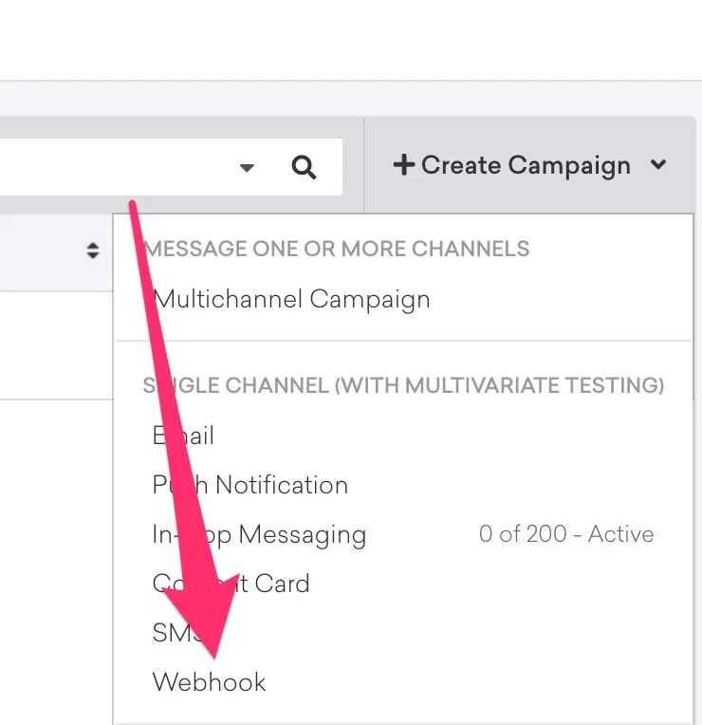Screen dimensions: 702x725
Task: Select the In-App Messaging option
Action: (259, 535)
